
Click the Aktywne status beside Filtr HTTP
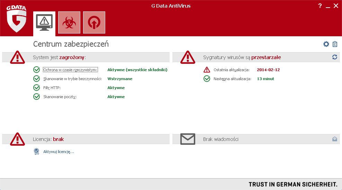tap(116, 88)
